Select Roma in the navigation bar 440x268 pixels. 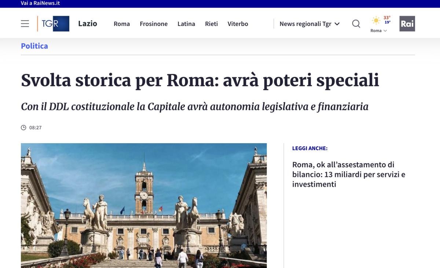tap(122, 24)
